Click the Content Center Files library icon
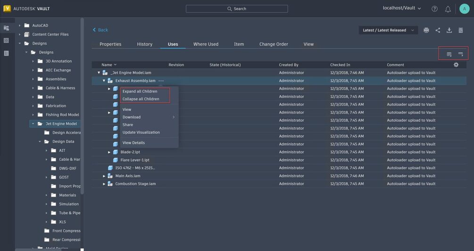 [27, 34]
